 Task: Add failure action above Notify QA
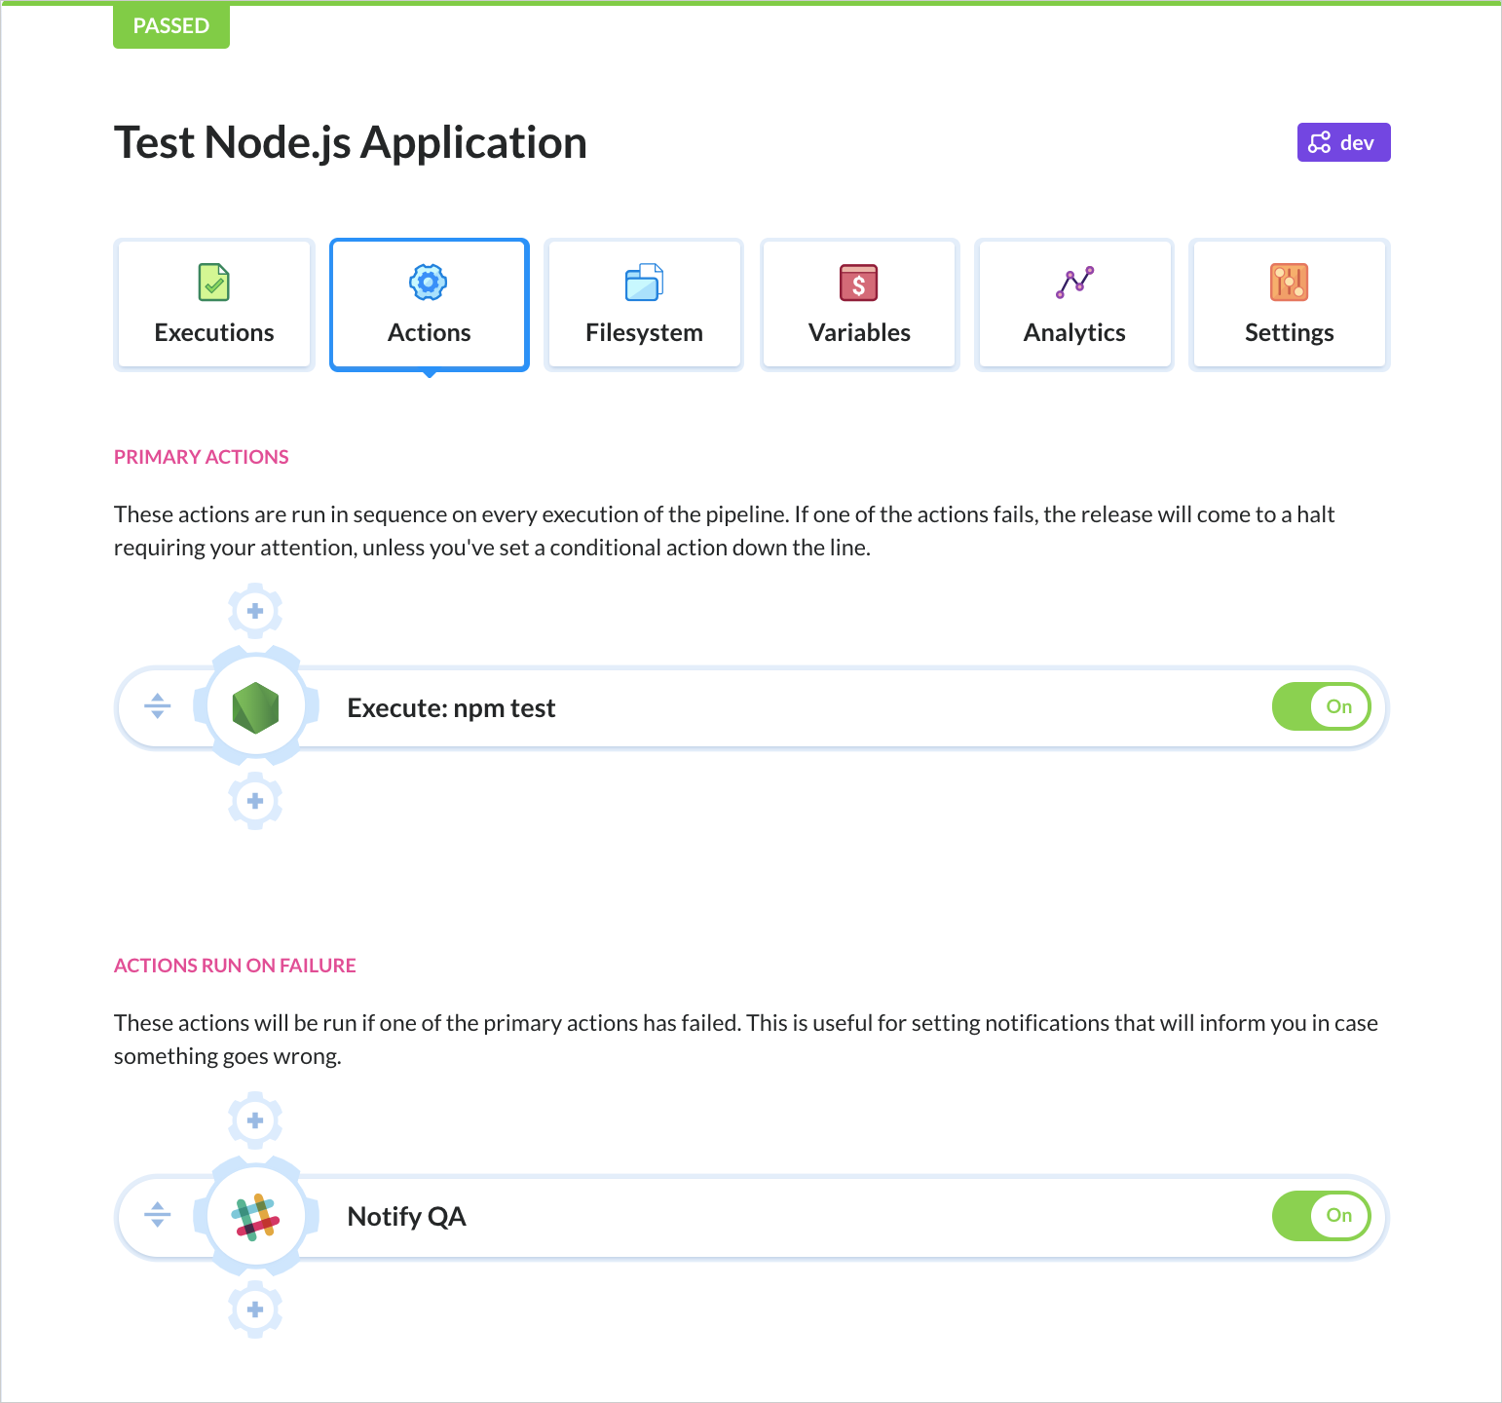[x=255, y=1119]
